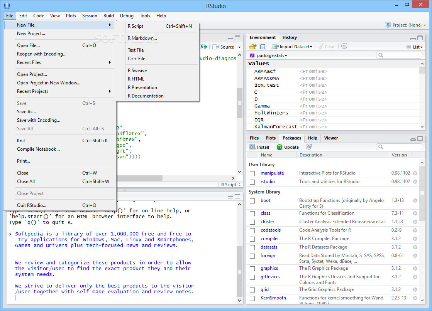The height and width of the screenshot is (311, 432).
Task: Open the foreign package link
Action: (268, 256)
